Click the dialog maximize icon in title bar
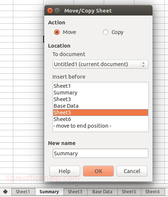Screen dimensions: 168x197 (x=57, y=11)
